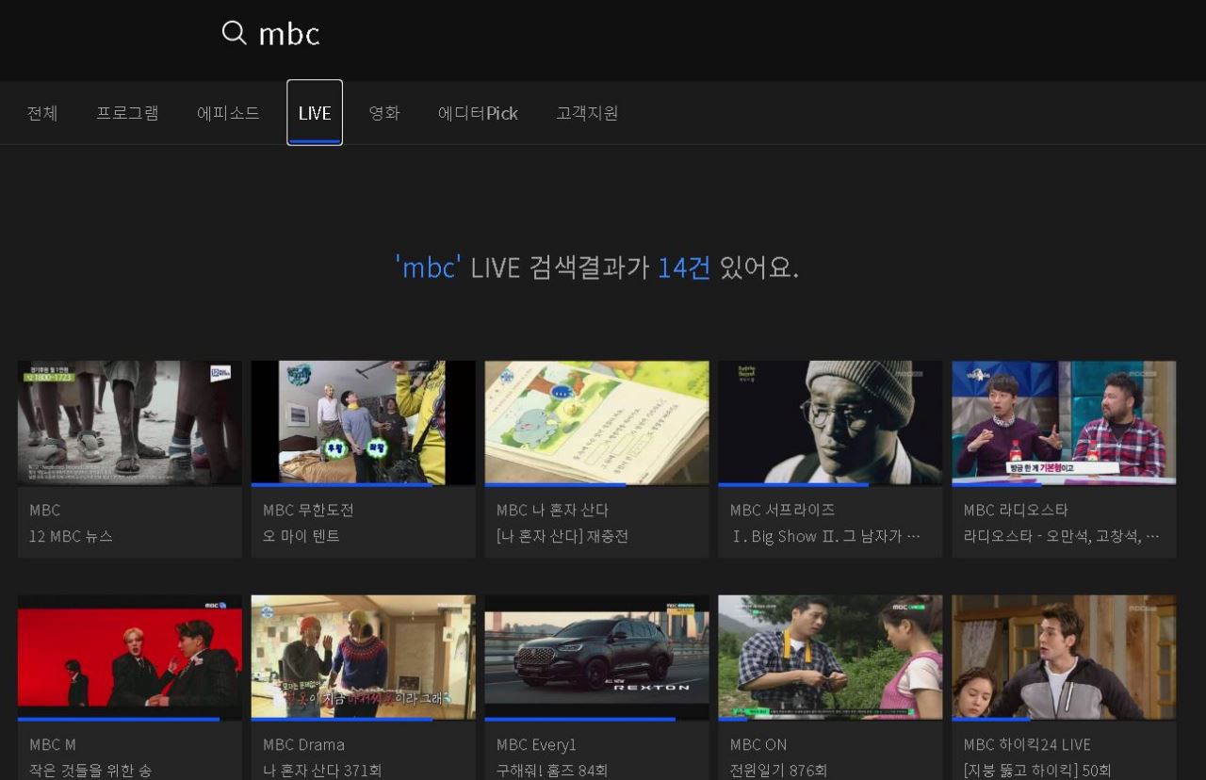
Task: Watch MBC ON channel thumbnail
Action: point(830,657)
